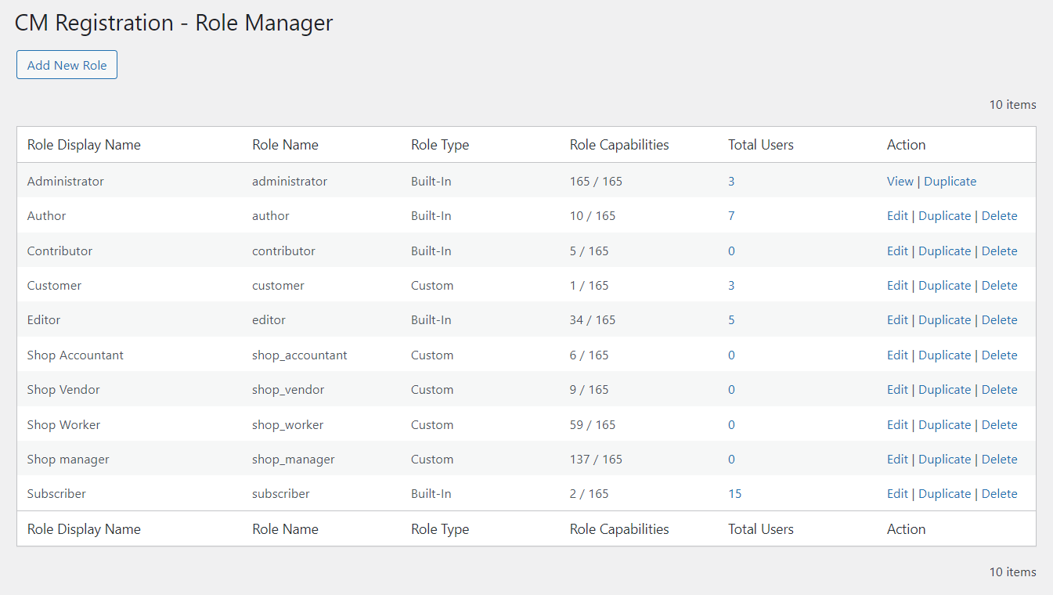This screenshot has width=1053, height=595.
Task: Duplicate the Administrator role
Action: coord(950,181)
